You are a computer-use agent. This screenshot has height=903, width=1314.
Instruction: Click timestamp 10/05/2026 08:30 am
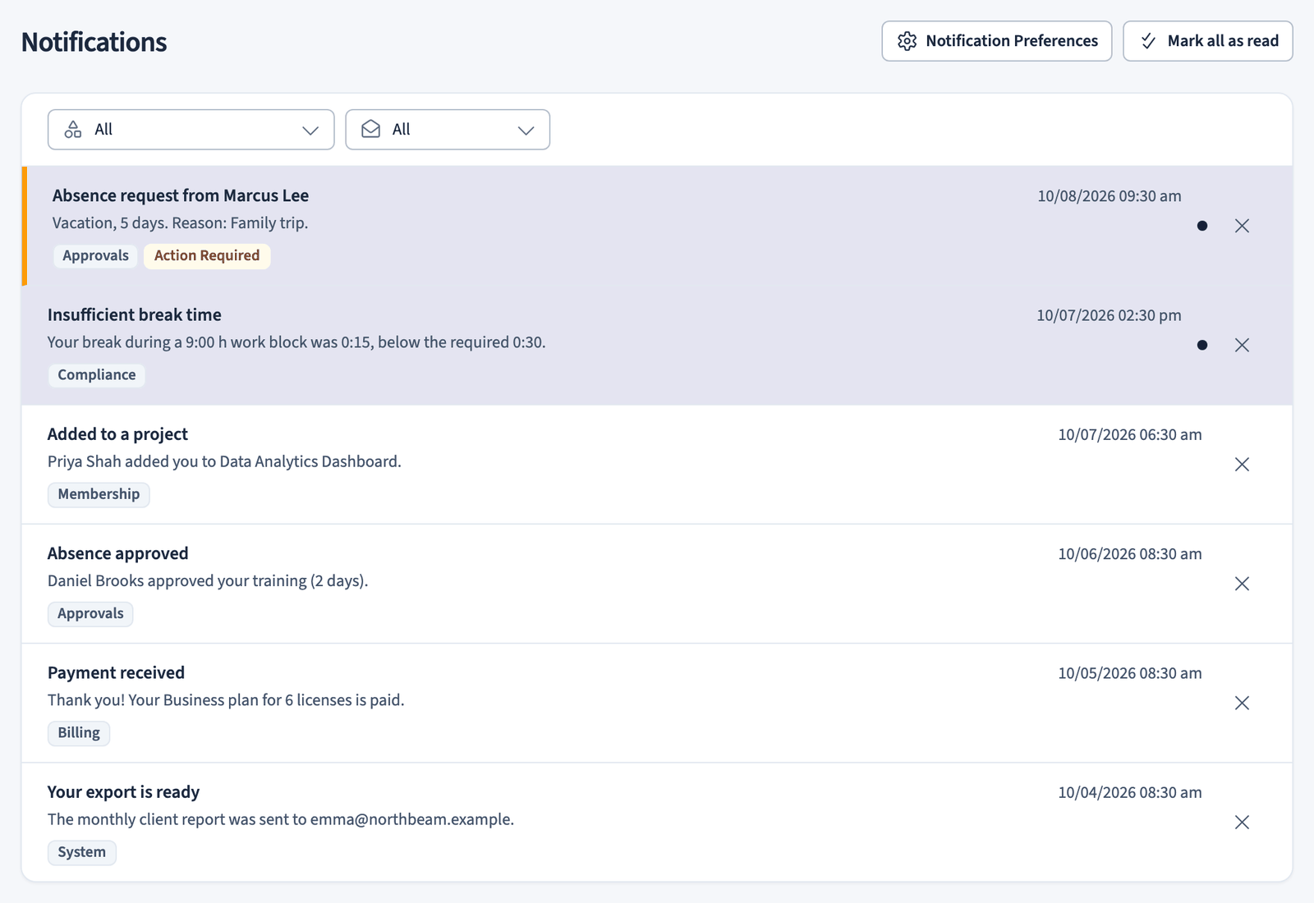point(1130,673)
